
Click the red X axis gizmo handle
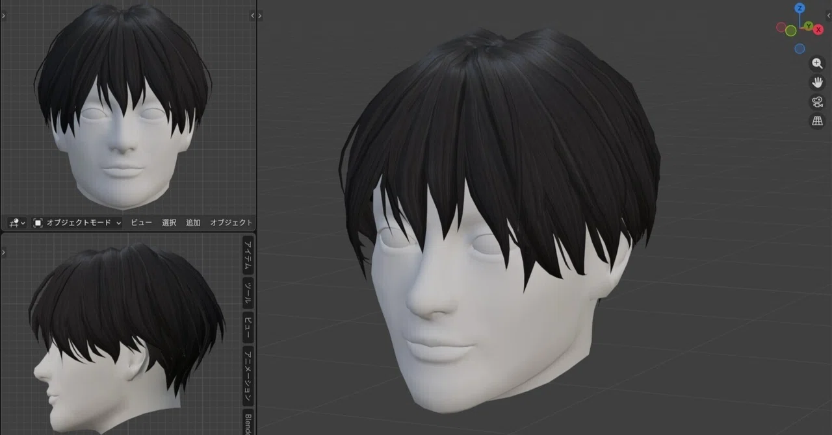pos(818,30)
